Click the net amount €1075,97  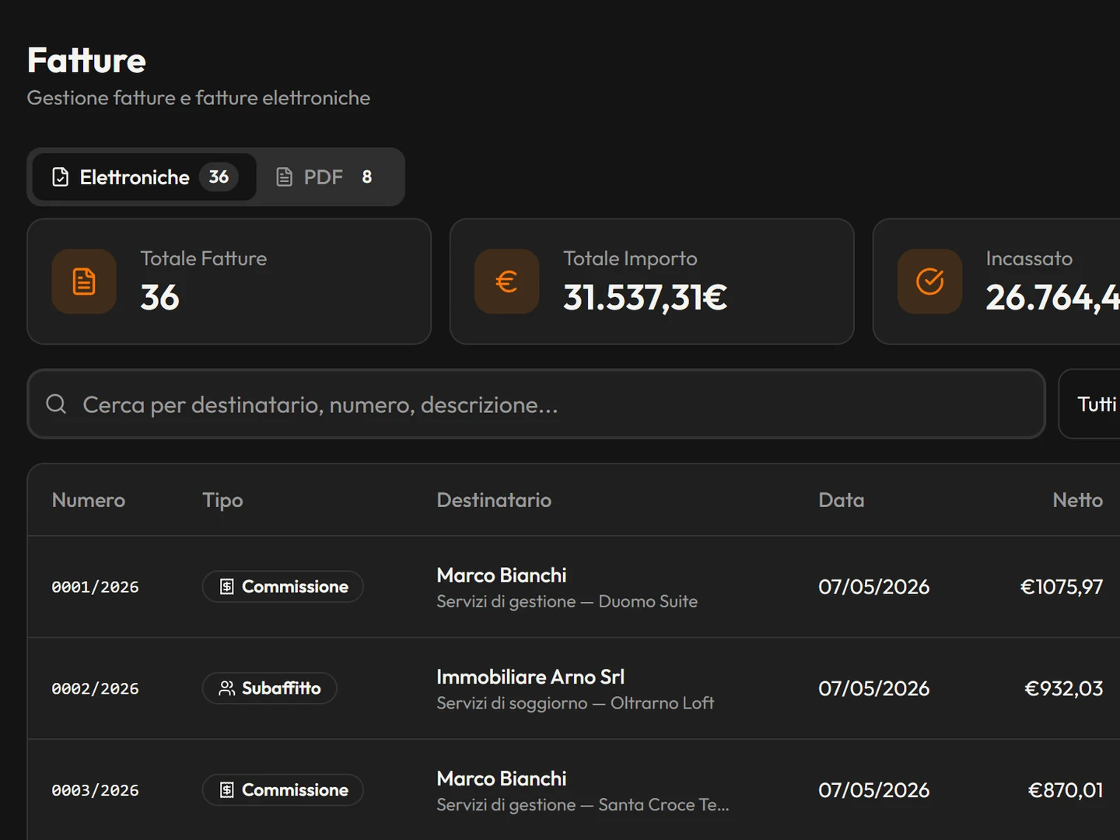[1062, 587]
